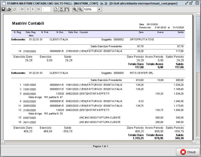This screenshot has height=157, width=201.
Task: Click the page number input field
Action: (46, 9)
